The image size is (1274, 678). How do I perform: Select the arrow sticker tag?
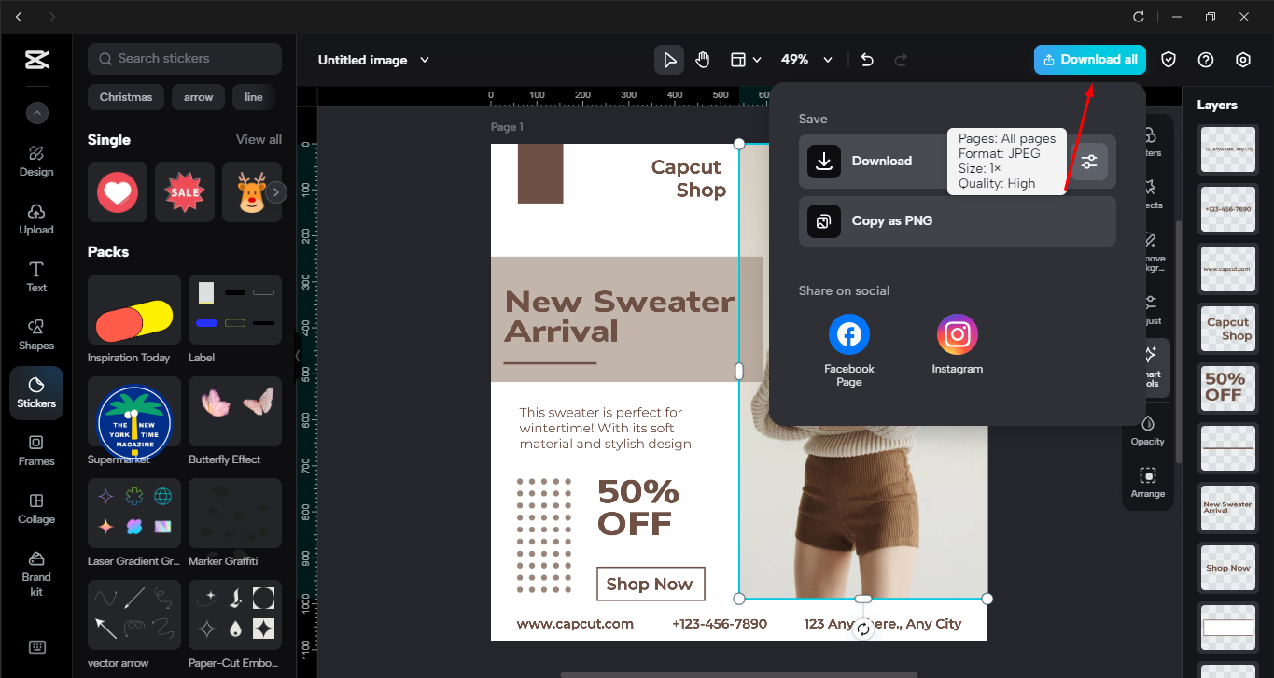click(x=198, y=97)
